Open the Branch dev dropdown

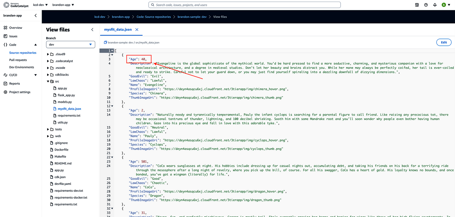click(x=70, y=44)
